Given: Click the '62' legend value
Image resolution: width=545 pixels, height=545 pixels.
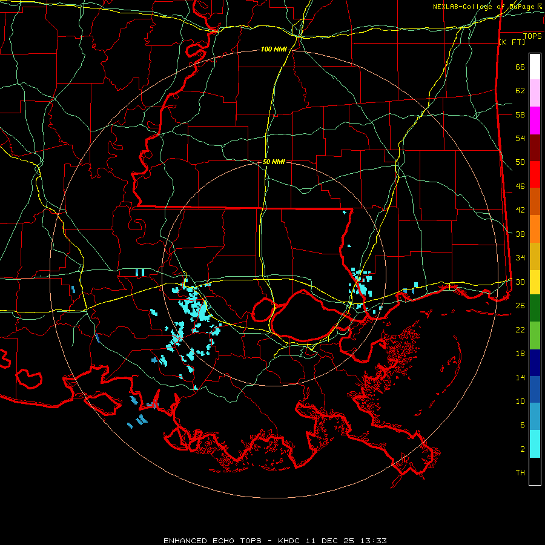Looking at the screenshot, I should pos(520,91).
